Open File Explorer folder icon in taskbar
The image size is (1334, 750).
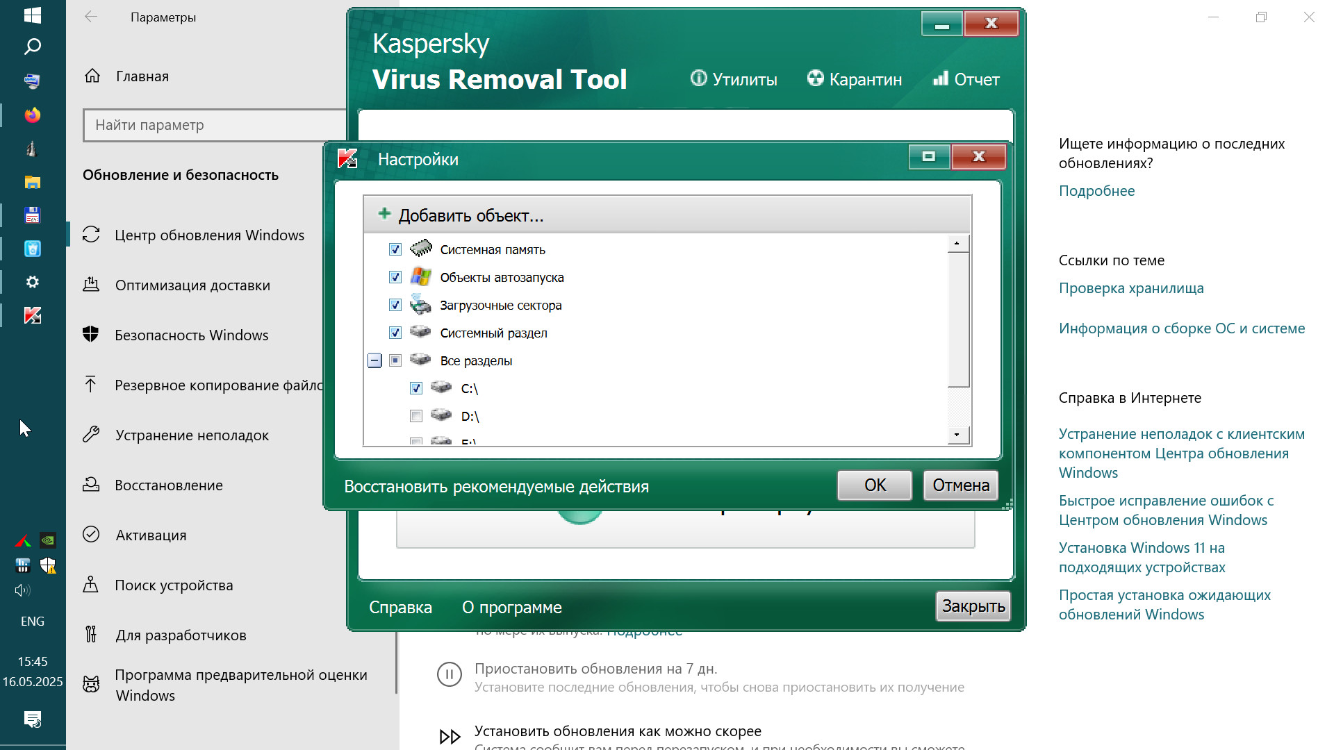(33, 182)
